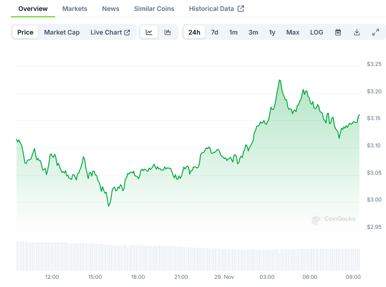Select the Price chart mode
386x287 pixels.
[26, 32]
